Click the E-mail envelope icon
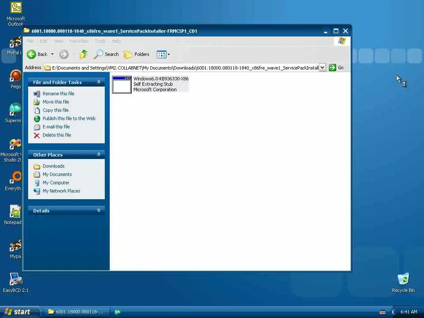424x318 pixels. [x=37, y=127]
